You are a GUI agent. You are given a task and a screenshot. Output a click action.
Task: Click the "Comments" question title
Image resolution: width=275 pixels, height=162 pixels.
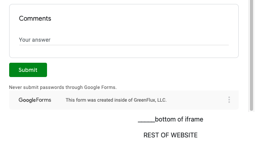(35, 18)
